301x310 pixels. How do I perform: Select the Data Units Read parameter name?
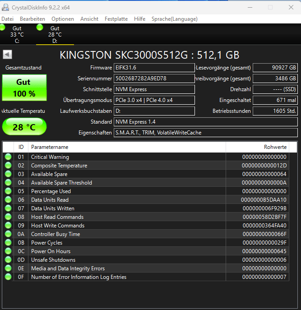[x=50, y=200]
